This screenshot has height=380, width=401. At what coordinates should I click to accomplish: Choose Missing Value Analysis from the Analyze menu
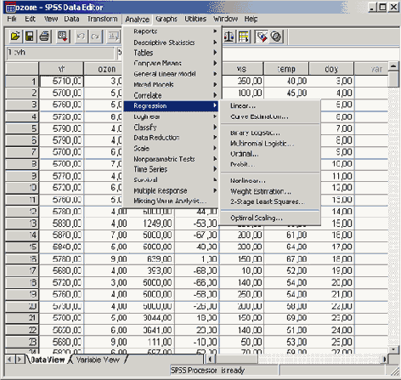point(171,201)
